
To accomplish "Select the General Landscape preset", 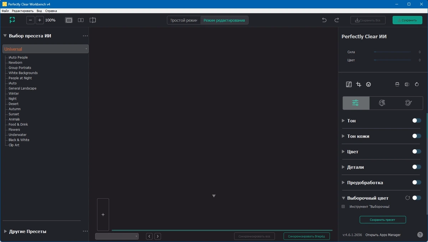I will point(22,88).
